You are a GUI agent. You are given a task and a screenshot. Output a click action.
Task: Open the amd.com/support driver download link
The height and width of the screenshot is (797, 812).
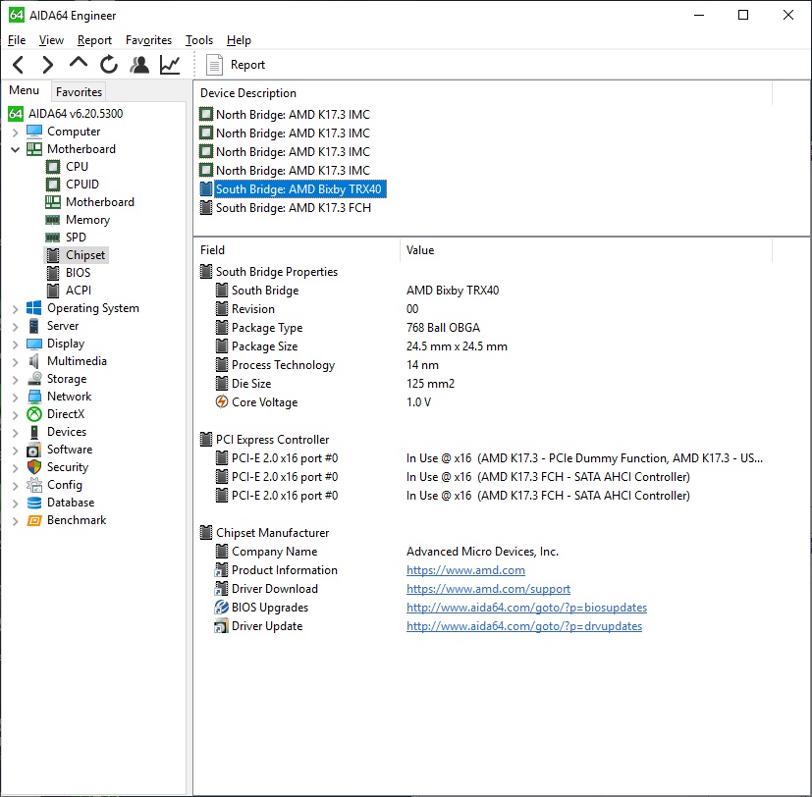[488, 589]
